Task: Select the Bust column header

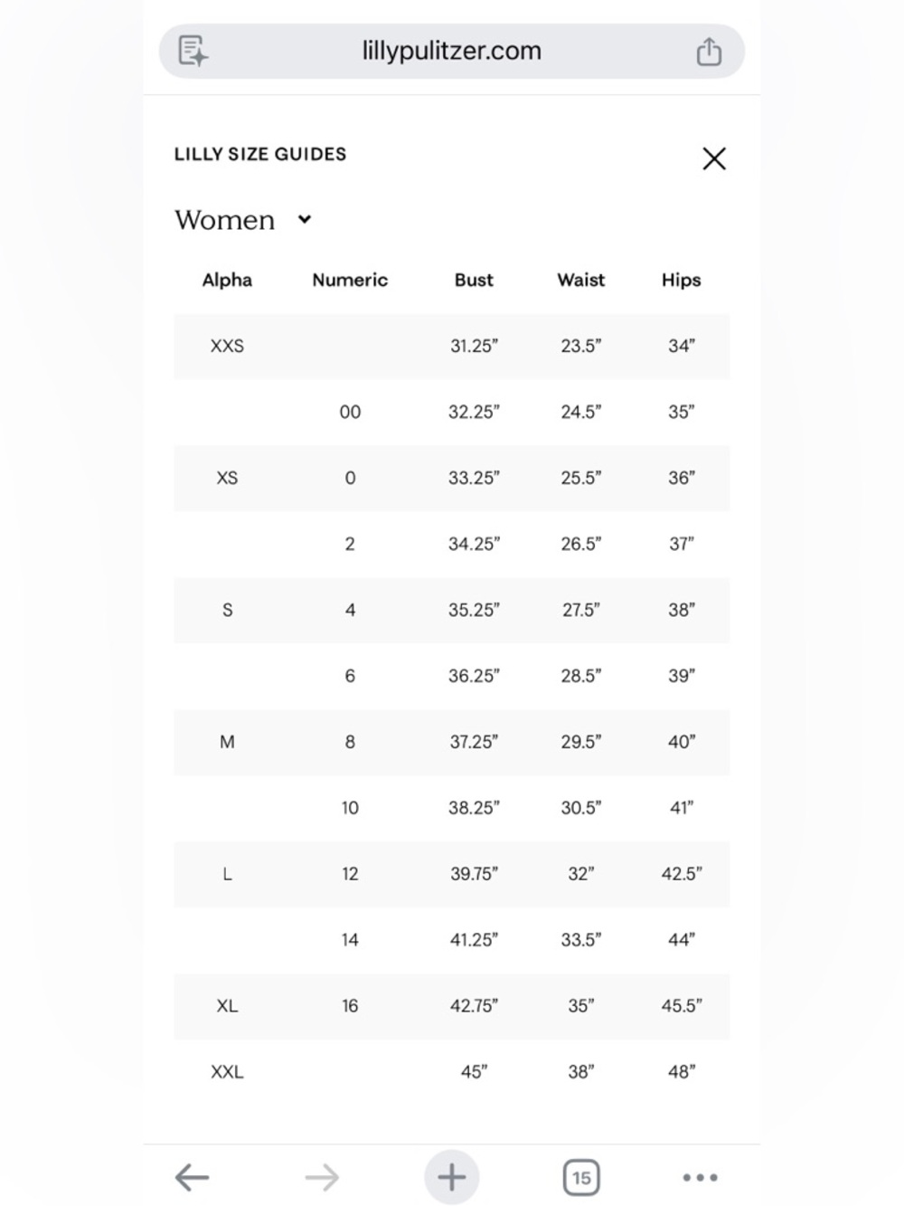Action: (x=474, y=280)
